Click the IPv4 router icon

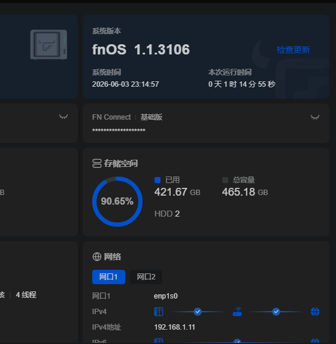point(237,312)
